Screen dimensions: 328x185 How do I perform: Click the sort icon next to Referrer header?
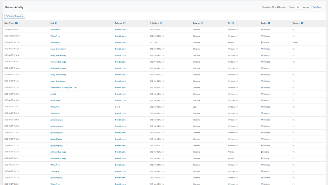coord(124,23)
